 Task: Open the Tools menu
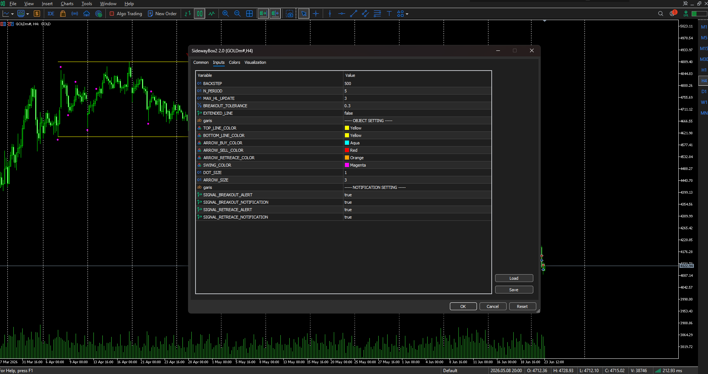coord(87,4)
